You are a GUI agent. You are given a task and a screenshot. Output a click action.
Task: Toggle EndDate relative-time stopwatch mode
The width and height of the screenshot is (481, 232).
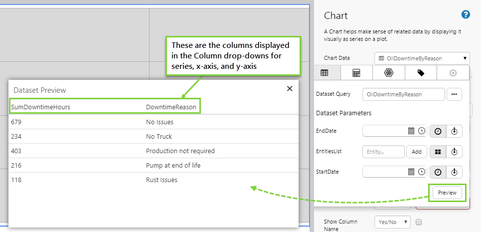(x=454, y=131)
